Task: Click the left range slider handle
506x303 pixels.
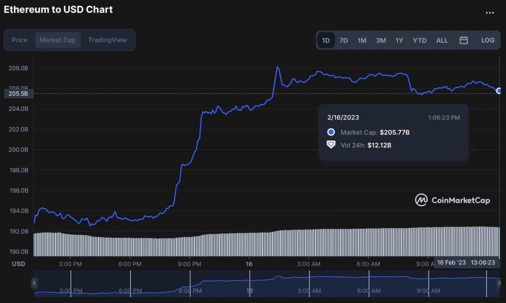Action: (x=34, y=283)
